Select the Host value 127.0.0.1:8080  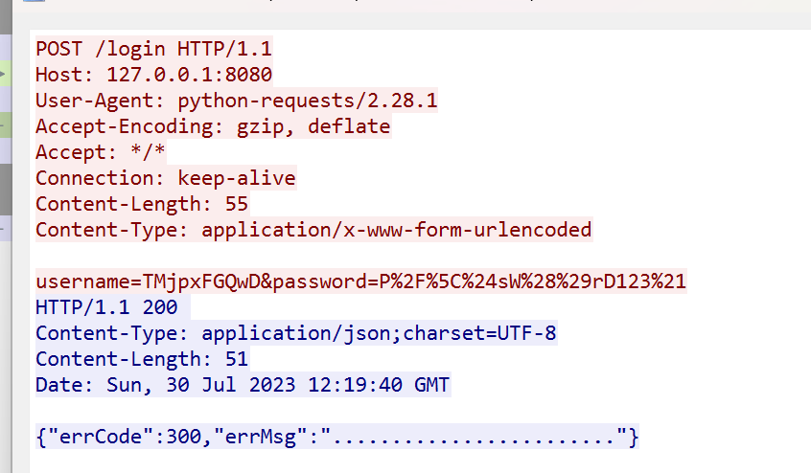click(189, 74)
